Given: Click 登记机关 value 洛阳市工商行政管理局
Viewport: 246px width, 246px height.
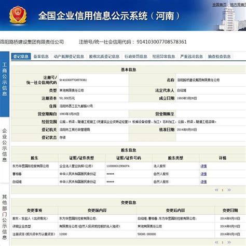Looking at the screenshot, I should [x=75, y=130].
